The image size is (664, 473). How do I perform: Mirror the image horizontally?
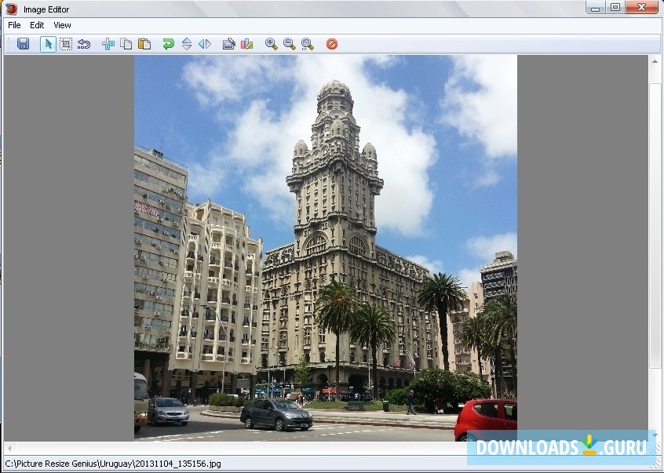[x=204, y=44]
